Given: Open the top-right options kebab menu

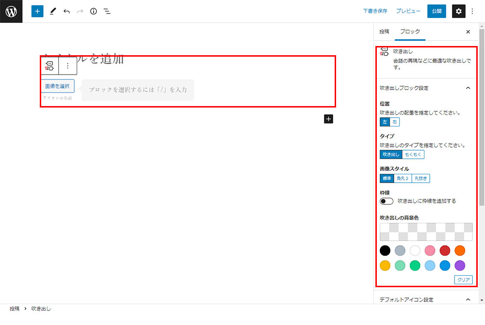Looking at the screenshot, I should [x=472, y=11].
